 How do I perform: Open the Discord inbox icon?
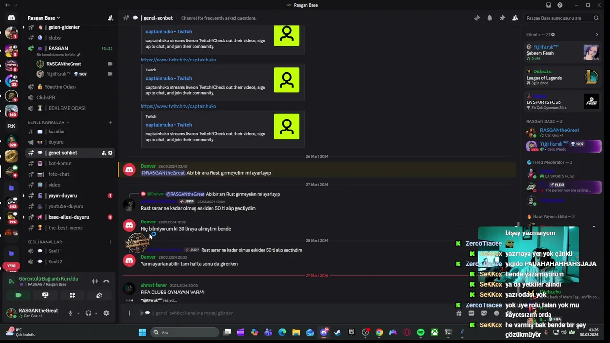click(549, 5)
